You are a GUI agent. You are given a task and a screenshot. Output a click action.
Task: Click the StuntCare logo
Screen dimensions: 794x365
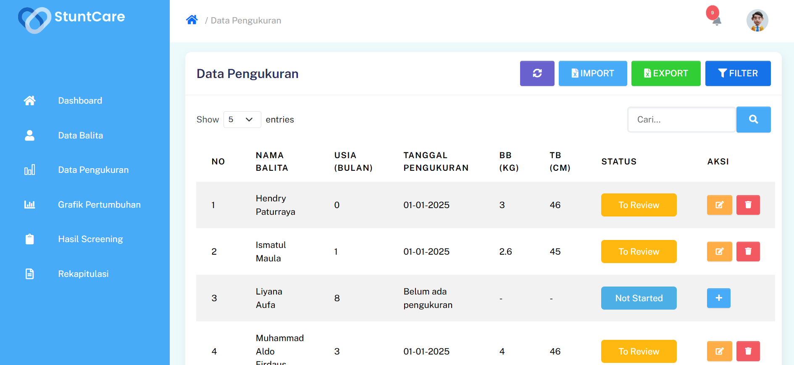(71, 19)
